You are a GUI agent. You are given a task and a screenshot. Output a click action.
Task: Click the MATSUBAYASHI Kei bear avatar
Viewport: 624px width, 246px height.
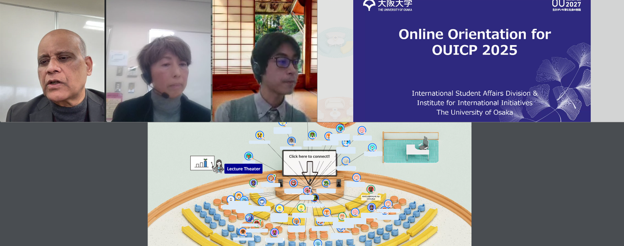point(371,189)
